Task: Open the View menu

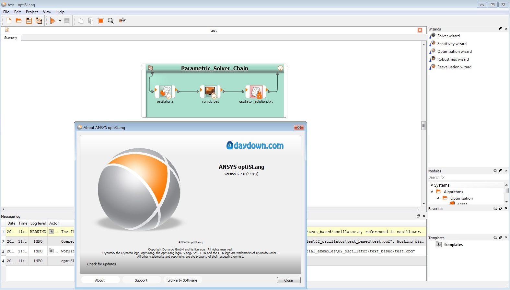Action: click(x=47, y=12)
